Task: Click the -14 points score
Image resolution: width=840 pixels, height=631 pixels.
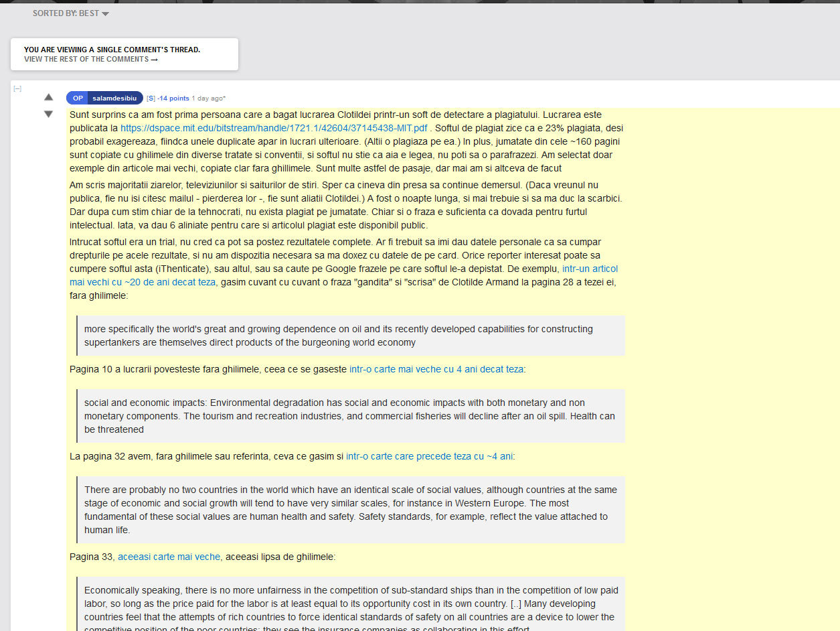Action: pos(173,98)
